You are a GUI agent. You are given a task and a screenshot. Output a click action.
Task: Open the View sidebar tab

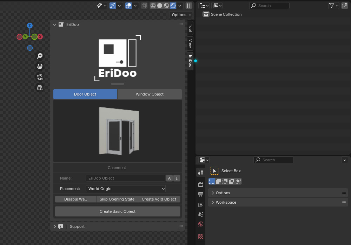click(190, 44)
